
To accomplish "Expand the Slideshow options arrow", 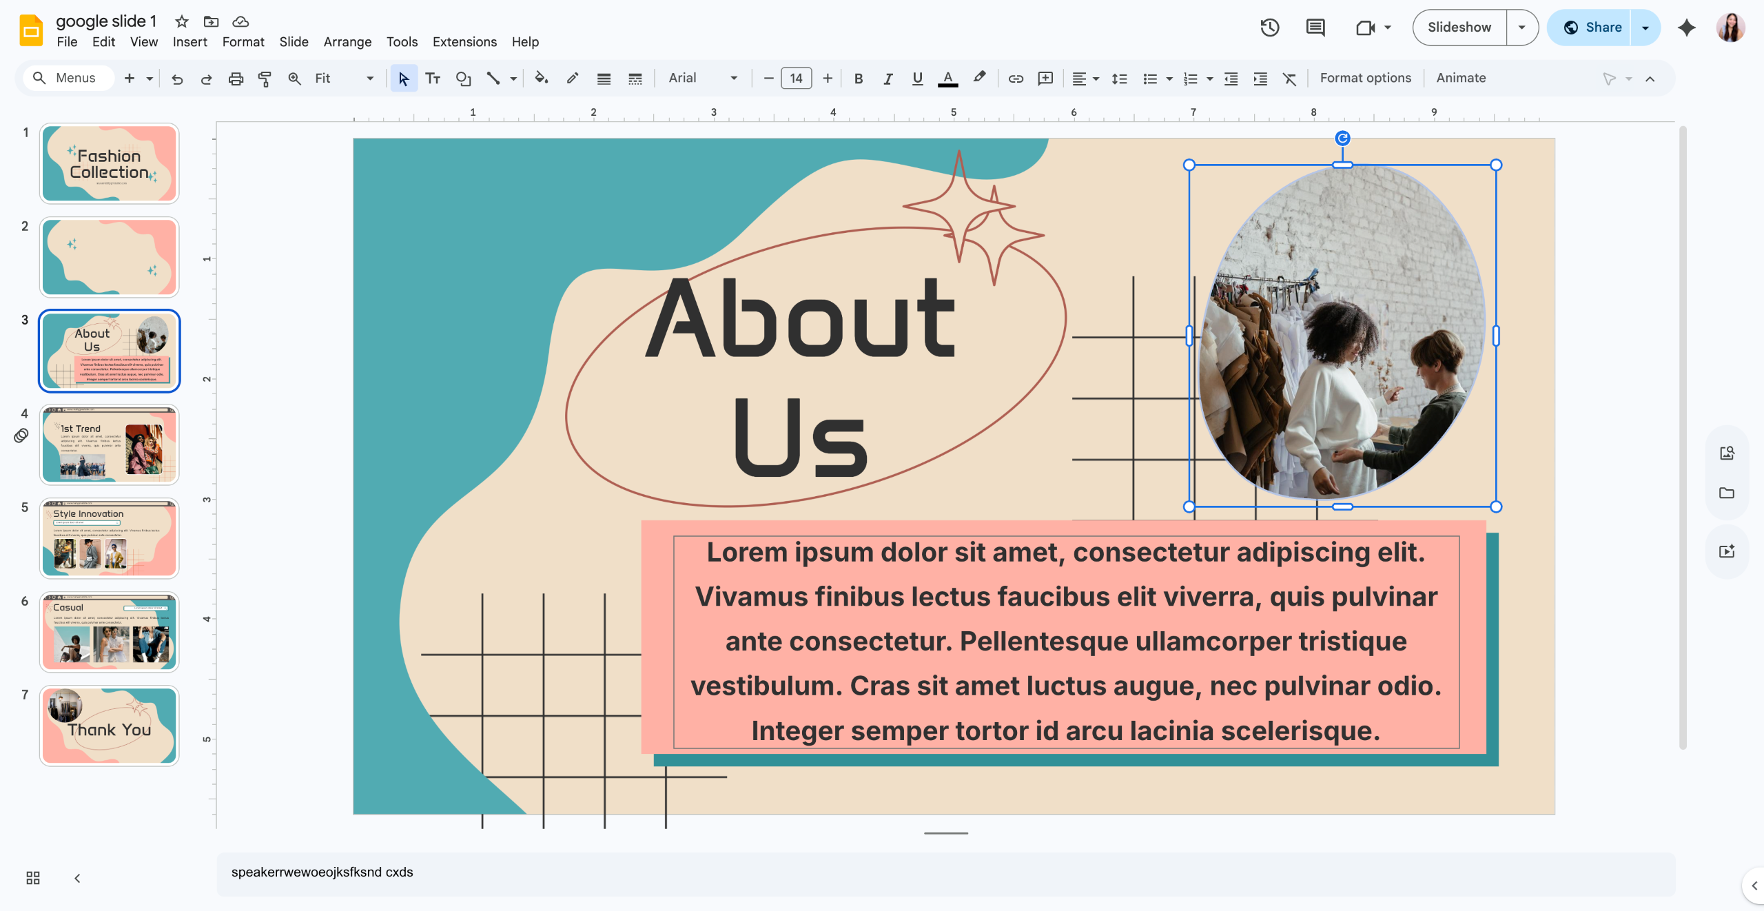I will tap(1521, 28).
